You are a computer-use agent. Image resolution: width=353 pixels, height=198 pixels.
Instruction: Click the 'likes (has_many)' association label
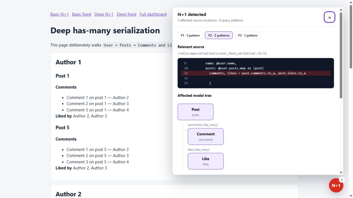[x=198, y=150]
